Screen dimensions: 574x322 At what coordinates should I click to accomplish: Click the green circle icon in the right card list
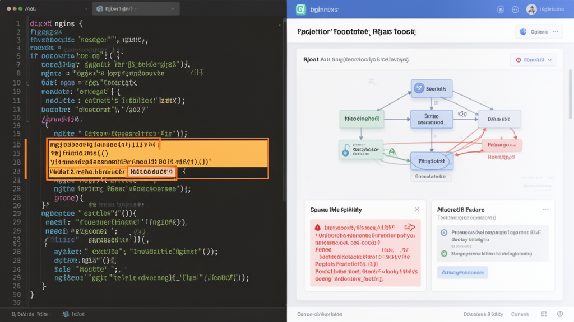tap(444, 253)
